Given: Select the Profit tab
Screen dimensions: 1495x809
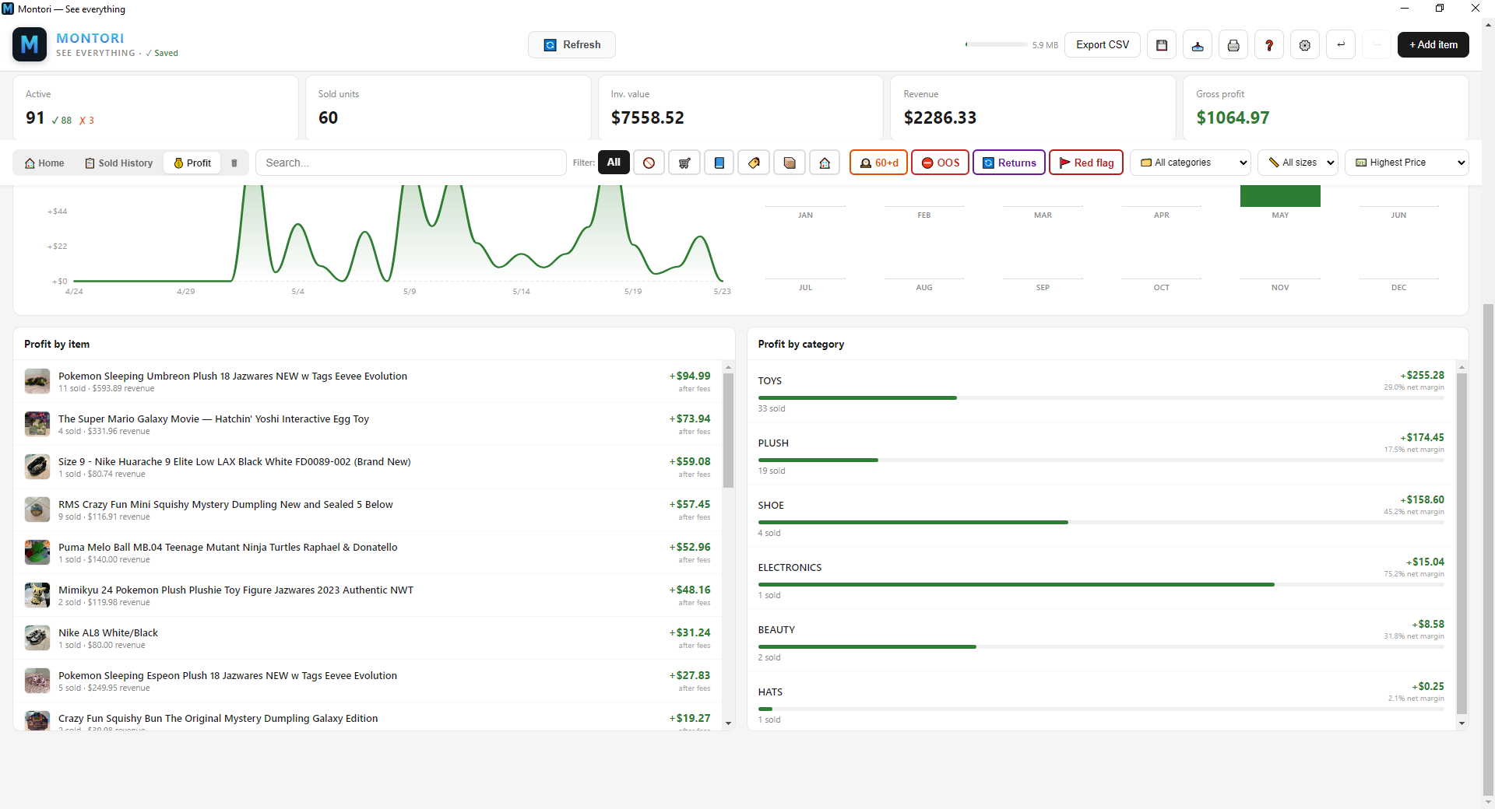Looking at the screenshot, I should coord(192,163).
